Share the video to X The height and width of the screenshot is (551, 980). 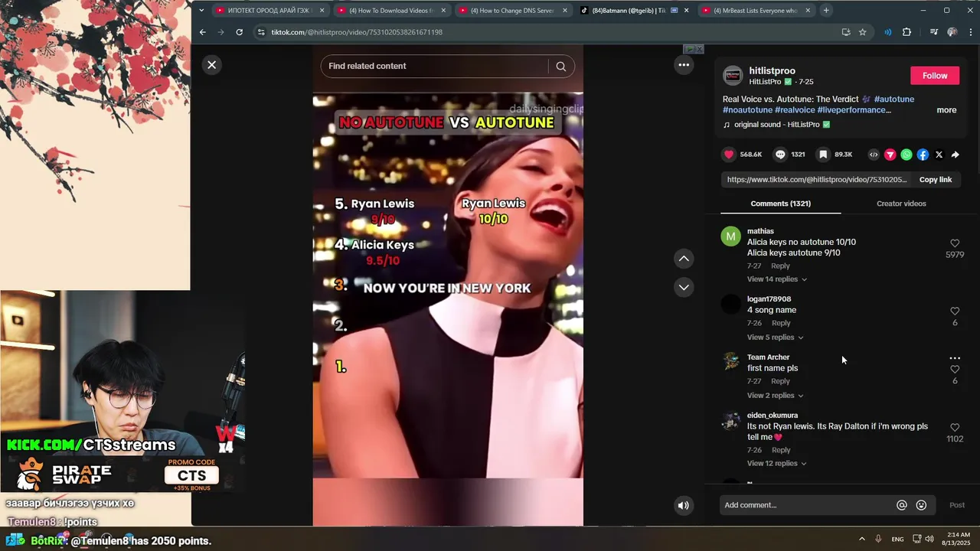(x=939, y=155)
